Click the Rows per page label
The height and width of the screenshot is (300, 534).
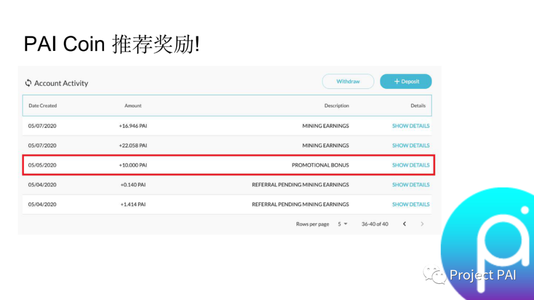click(312, 224)
